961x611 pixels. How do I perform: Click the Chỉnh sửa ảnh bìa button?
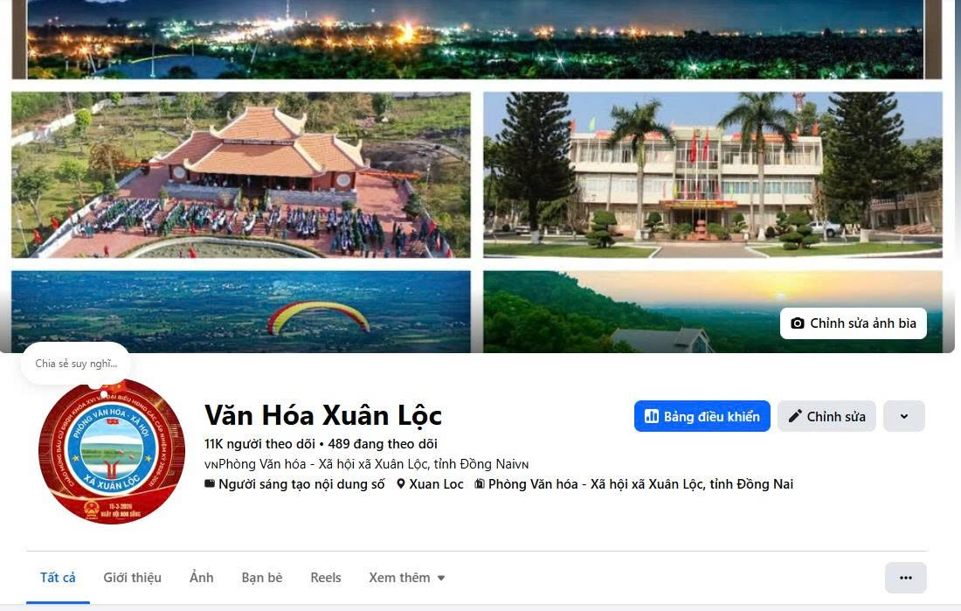point(854,323)
